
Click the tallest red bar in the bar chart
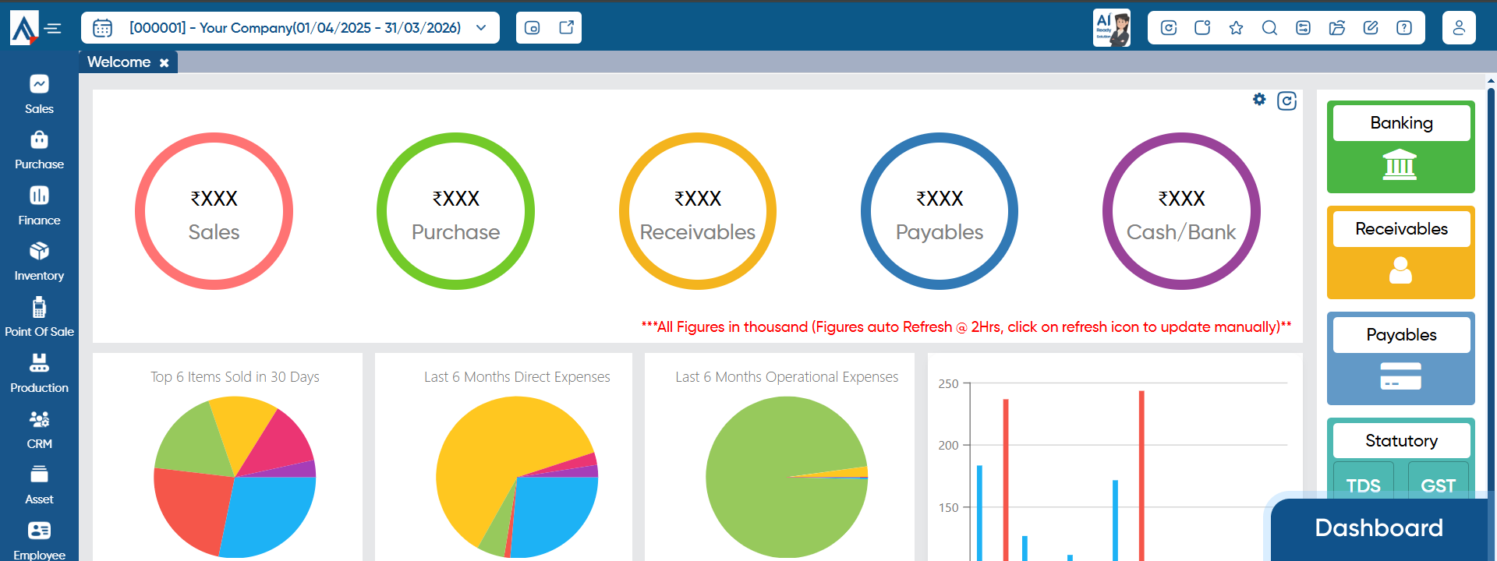point(1141,475)
